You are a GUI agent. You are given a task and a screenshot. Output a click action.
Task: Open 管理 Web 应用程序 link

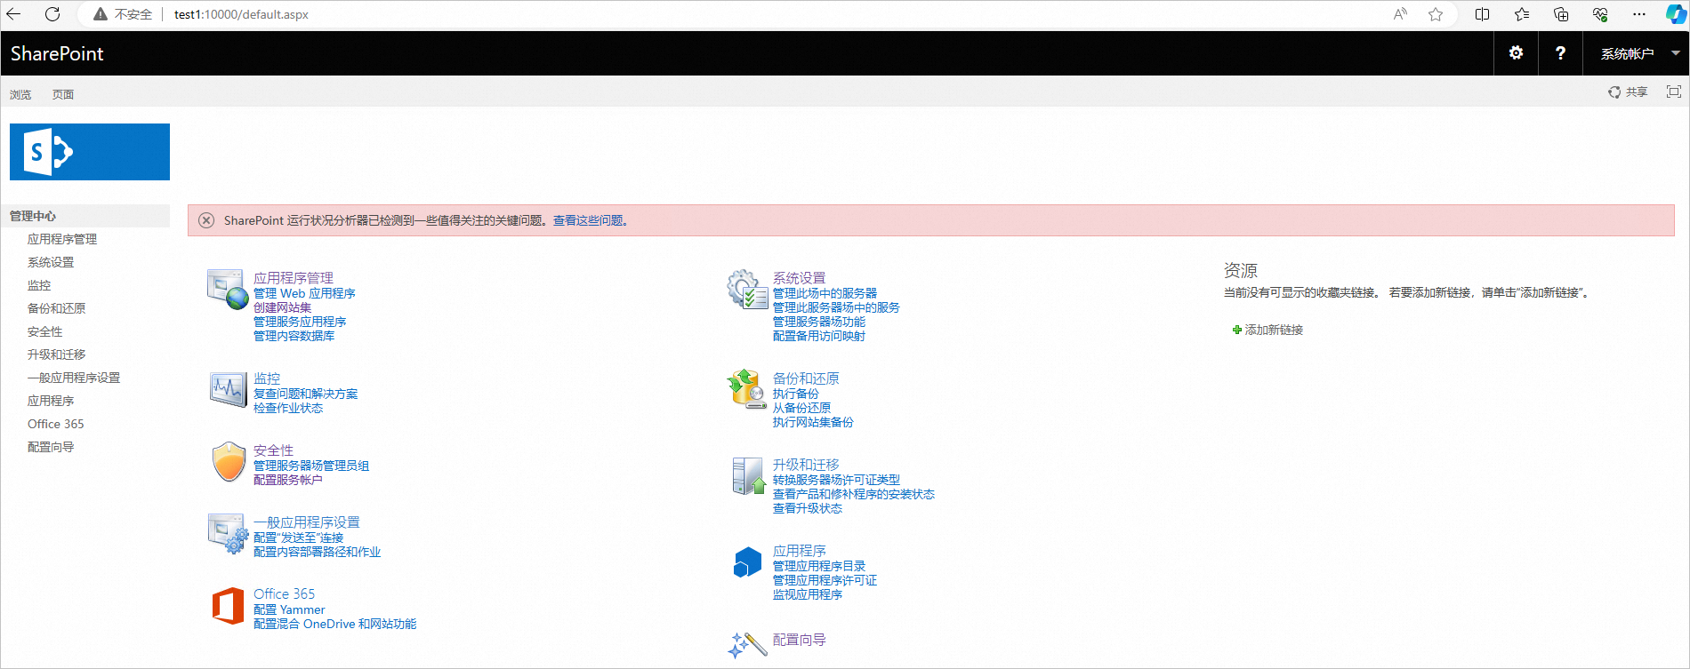pyautogui.click(x=304, y=293)
